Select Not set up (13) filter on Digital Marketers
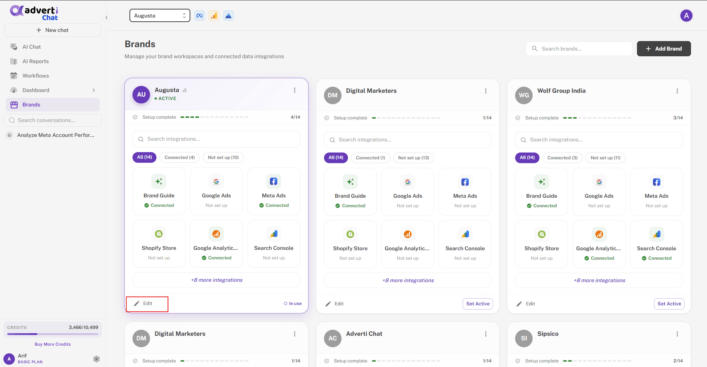This screenshot has height=367, width=707. (413, 158)
